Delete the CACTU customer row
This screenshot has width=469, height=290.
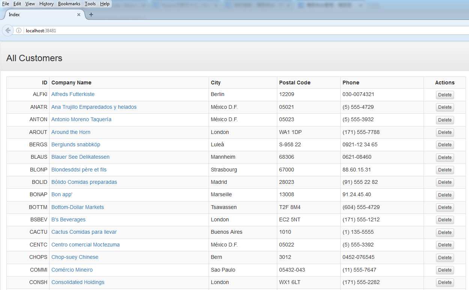pos(445,233)
